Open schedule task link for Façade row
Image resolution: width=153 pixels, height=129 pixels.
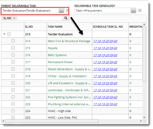[105, 48]
